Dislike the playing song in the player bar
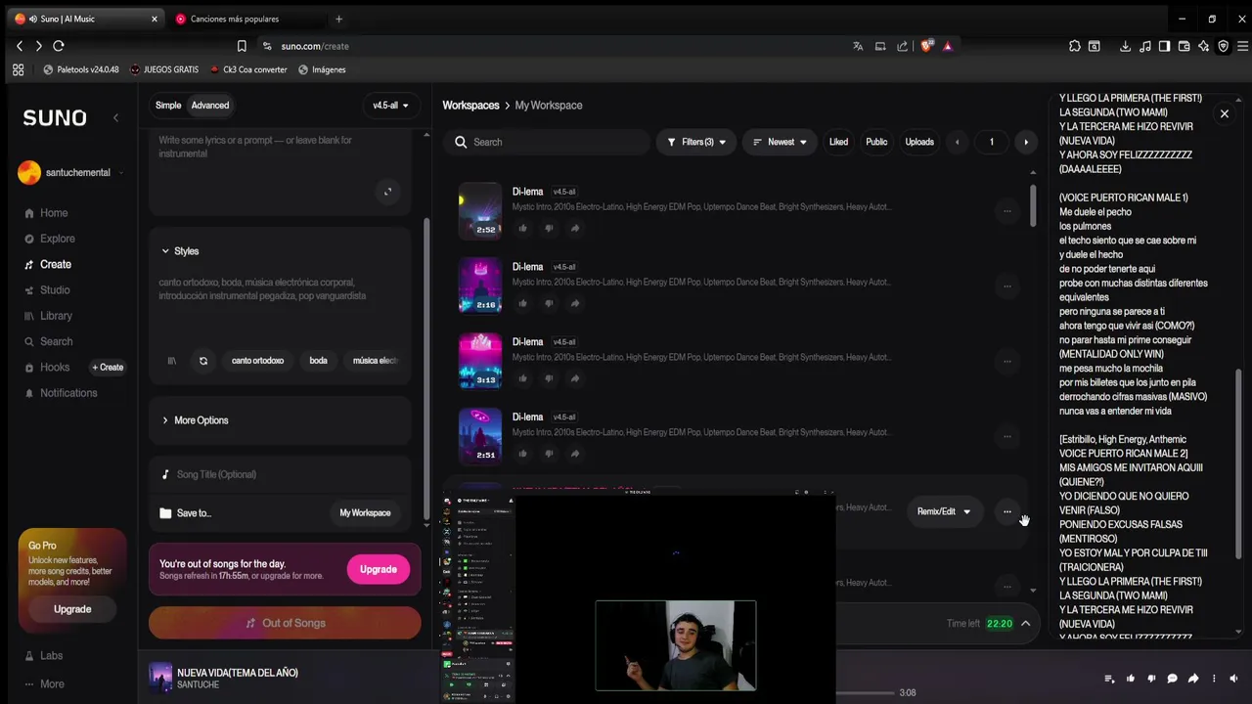The width and height of the screenshot is (1252, 704). 1151,679
